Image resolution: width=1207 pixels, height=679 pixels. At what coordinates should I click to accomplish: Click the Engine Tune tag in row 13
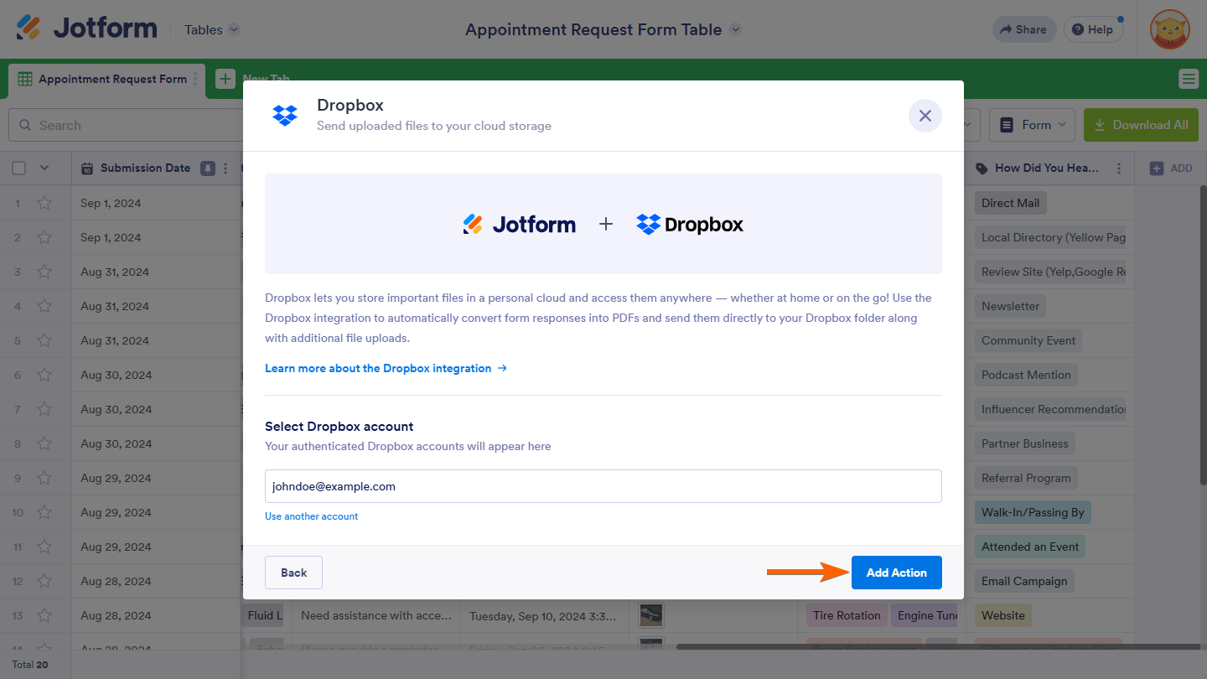click(925, 615)
